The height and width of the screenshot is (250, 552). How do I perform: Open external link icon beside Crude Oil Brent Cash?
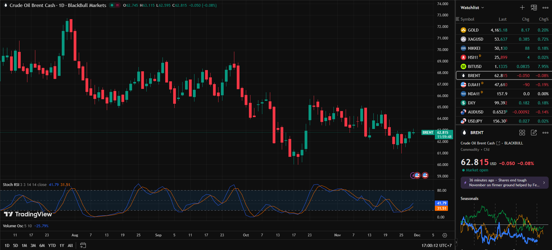point(498,143)
